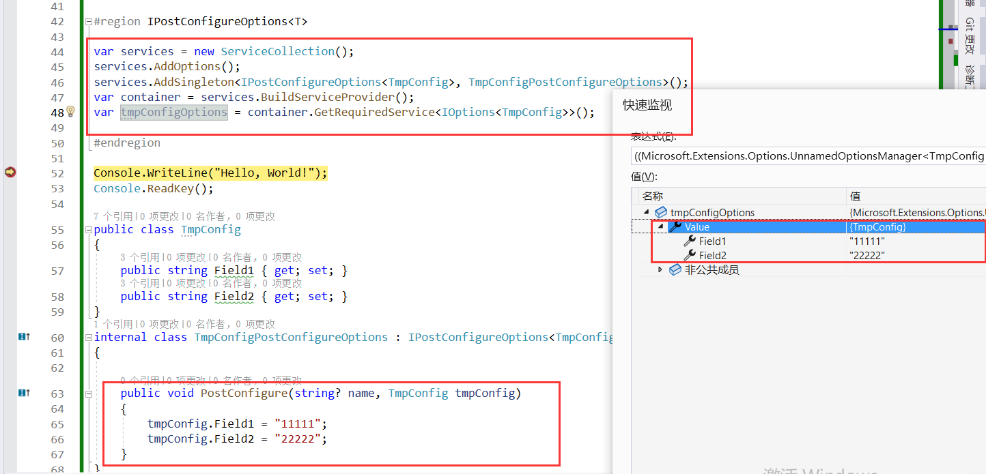Click GetRequiredService on line 48
Viewport: 986px width, 474px height.
[x=374, y=112]
